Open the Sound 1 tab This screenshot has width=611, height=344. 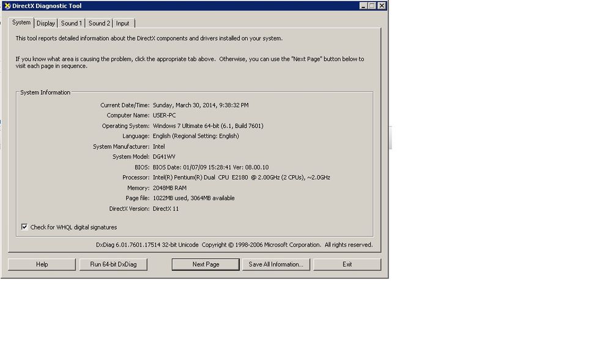tap(72, 23)
